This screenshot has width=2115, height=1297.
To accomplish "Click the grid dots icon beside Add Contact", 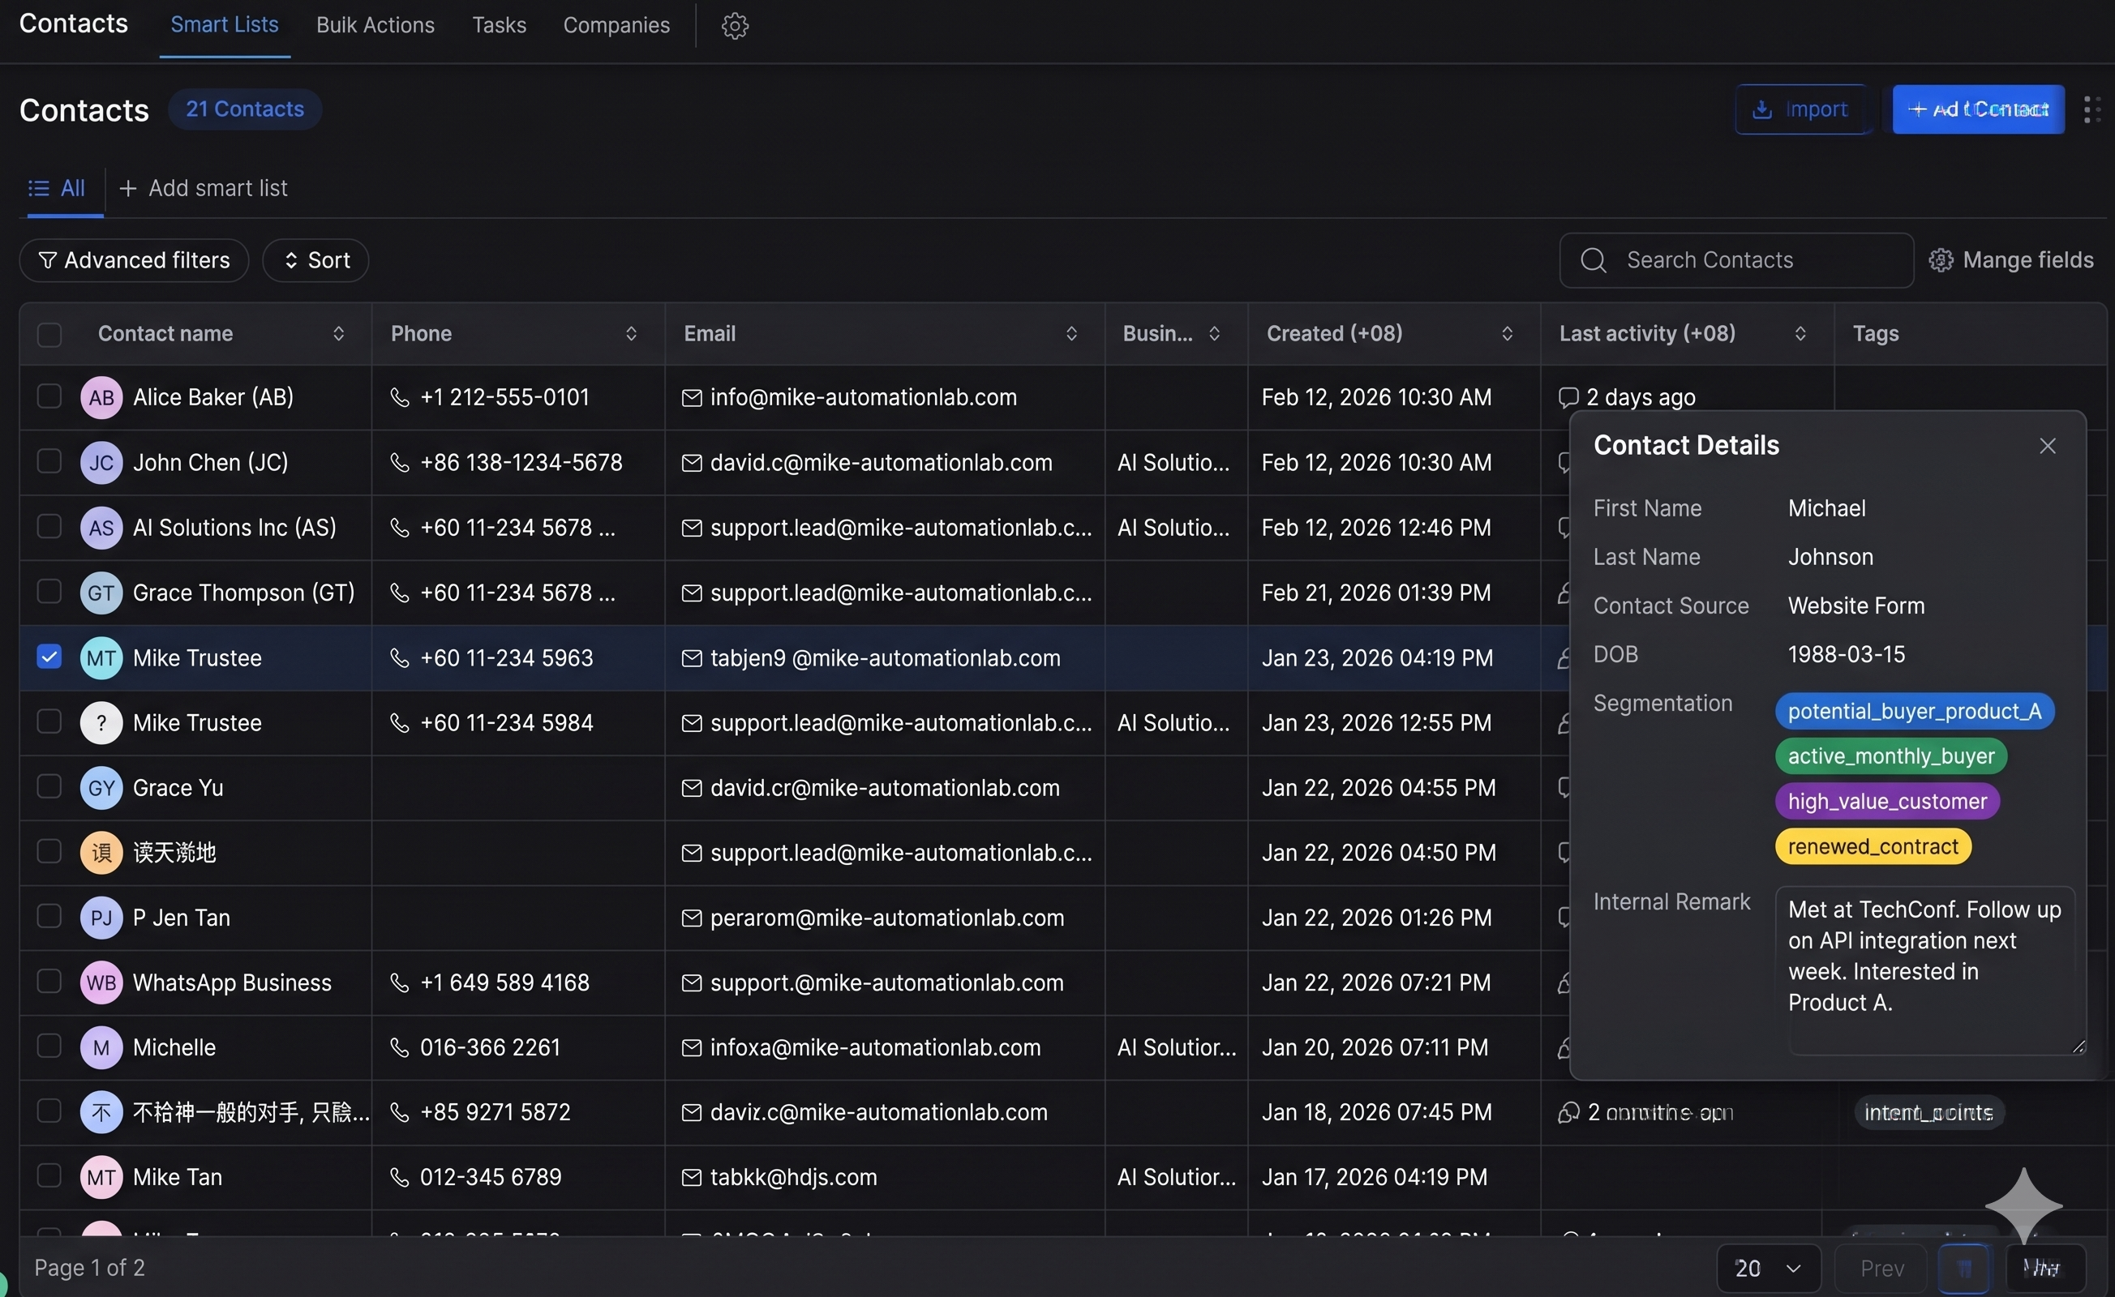I will click(2091, 109).
